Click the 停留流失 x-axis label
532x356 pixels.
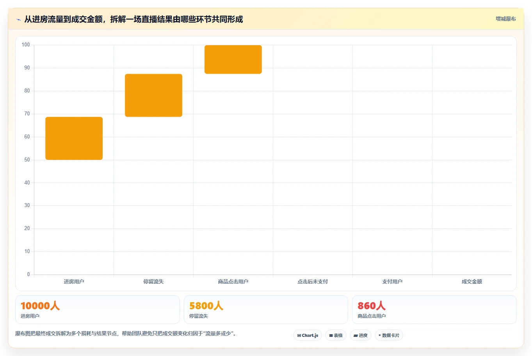coord(153,282)
